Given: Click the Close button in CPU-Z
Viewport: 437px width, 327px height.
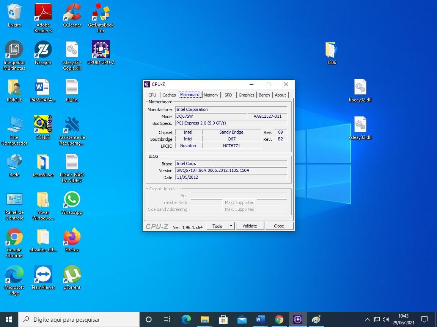Looking at the screenshot, I should pyautogui.click(x=279, y=226).
